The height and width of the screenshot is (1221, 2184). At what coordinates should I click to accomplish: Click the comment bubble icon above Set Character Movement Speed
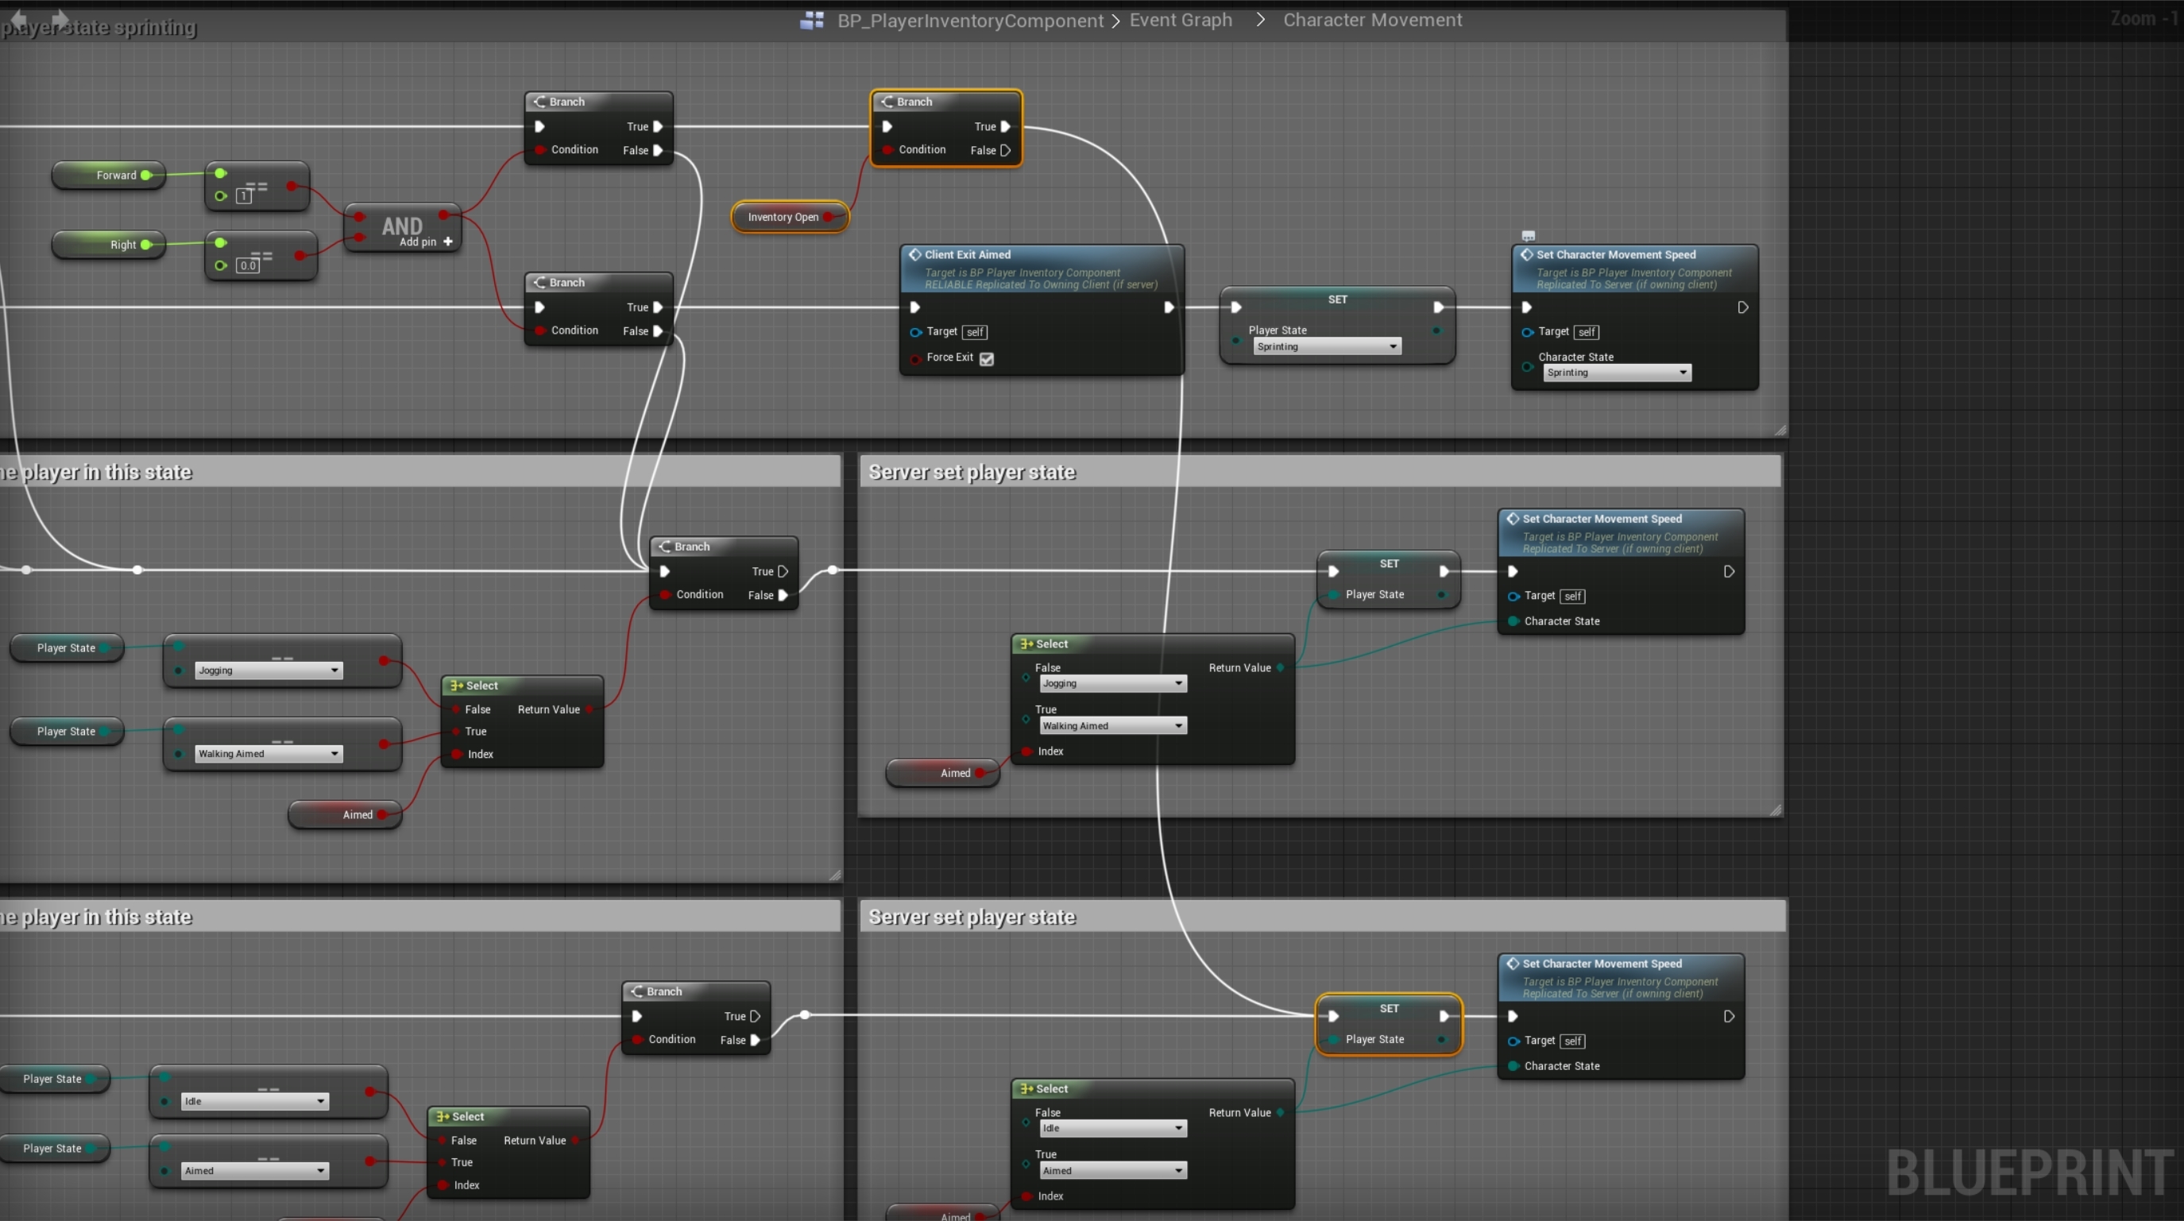click(x=1528, y=236)
